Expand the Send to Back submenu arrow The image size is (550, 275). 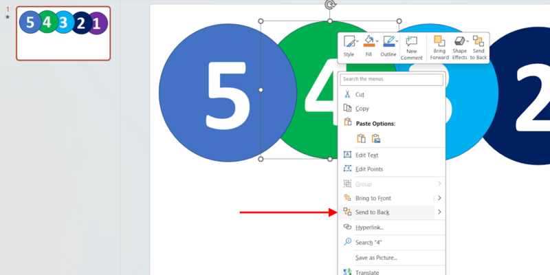439,212
